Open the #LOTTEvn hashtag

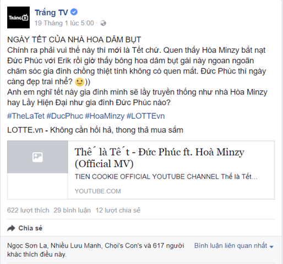click(x=146, y=116)
